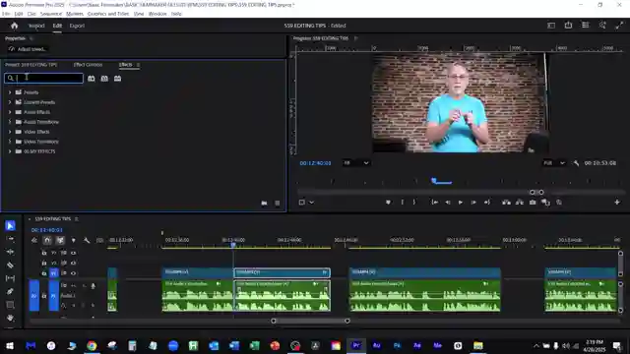Image resolution: width=630 pixels, height=354 pixels.
Task: Toggle Linked Selection in timeline
Action: point(60,240)
